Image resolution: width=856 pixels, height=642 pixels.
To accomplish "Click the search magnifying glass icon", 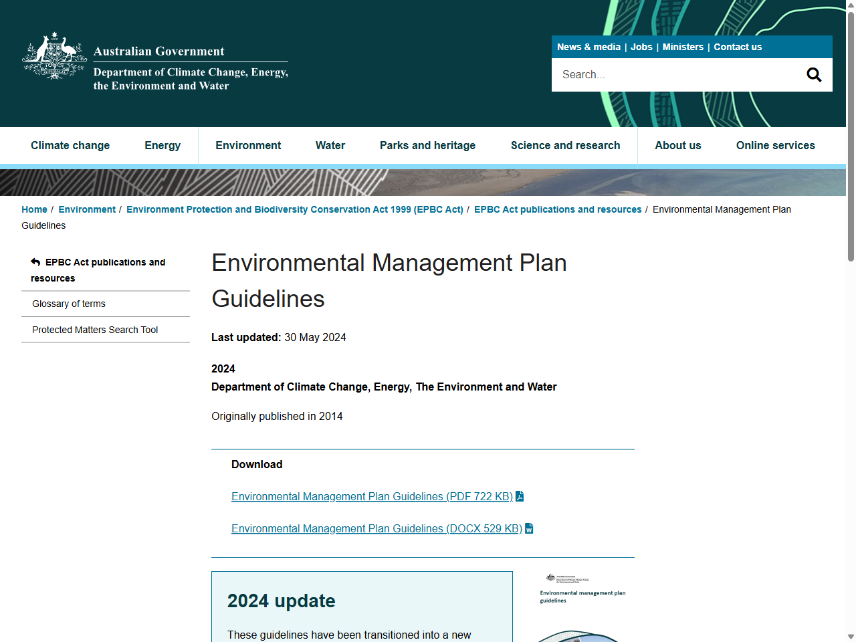I will click(813, 74).
